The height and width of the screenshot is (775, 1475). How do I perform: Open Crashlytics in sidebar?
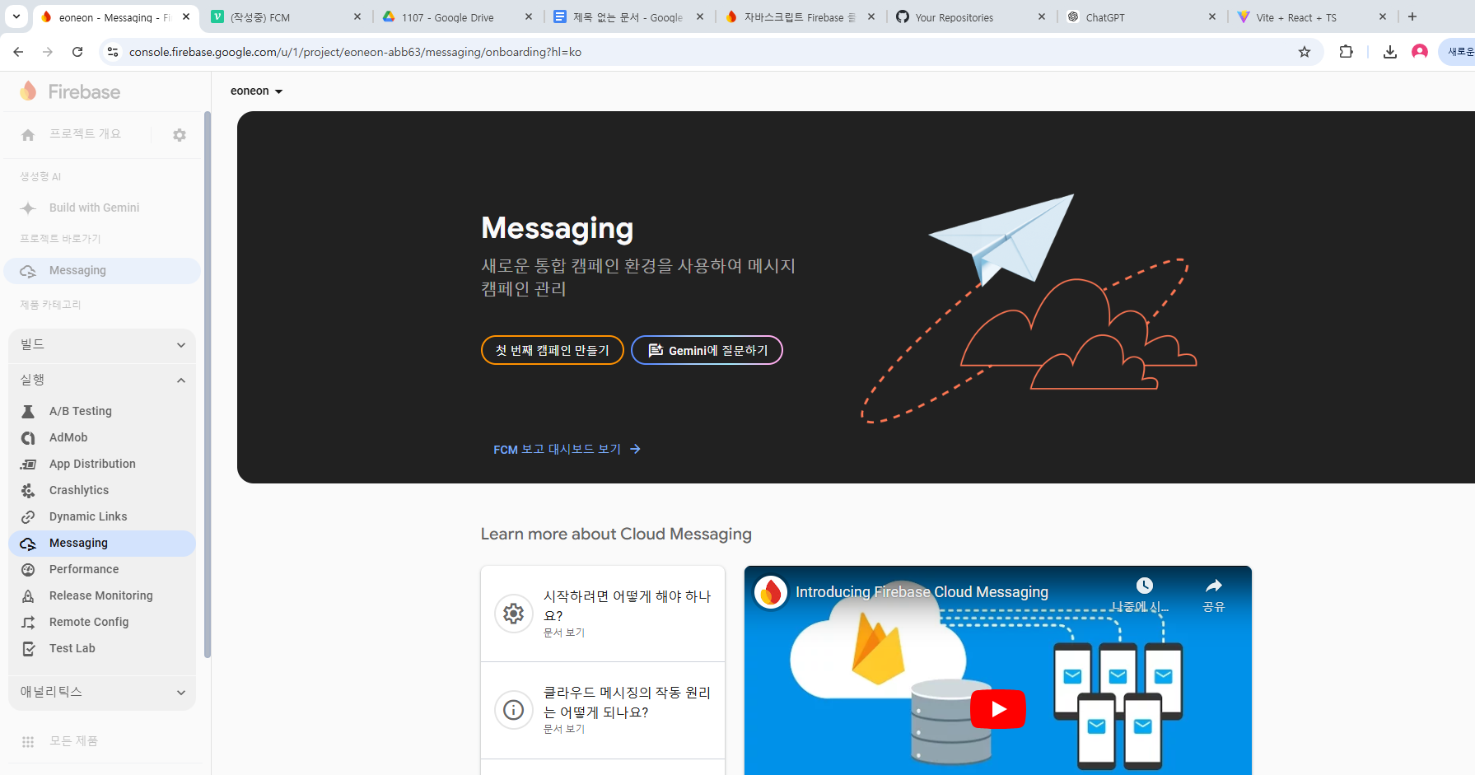tap(102, 491)
